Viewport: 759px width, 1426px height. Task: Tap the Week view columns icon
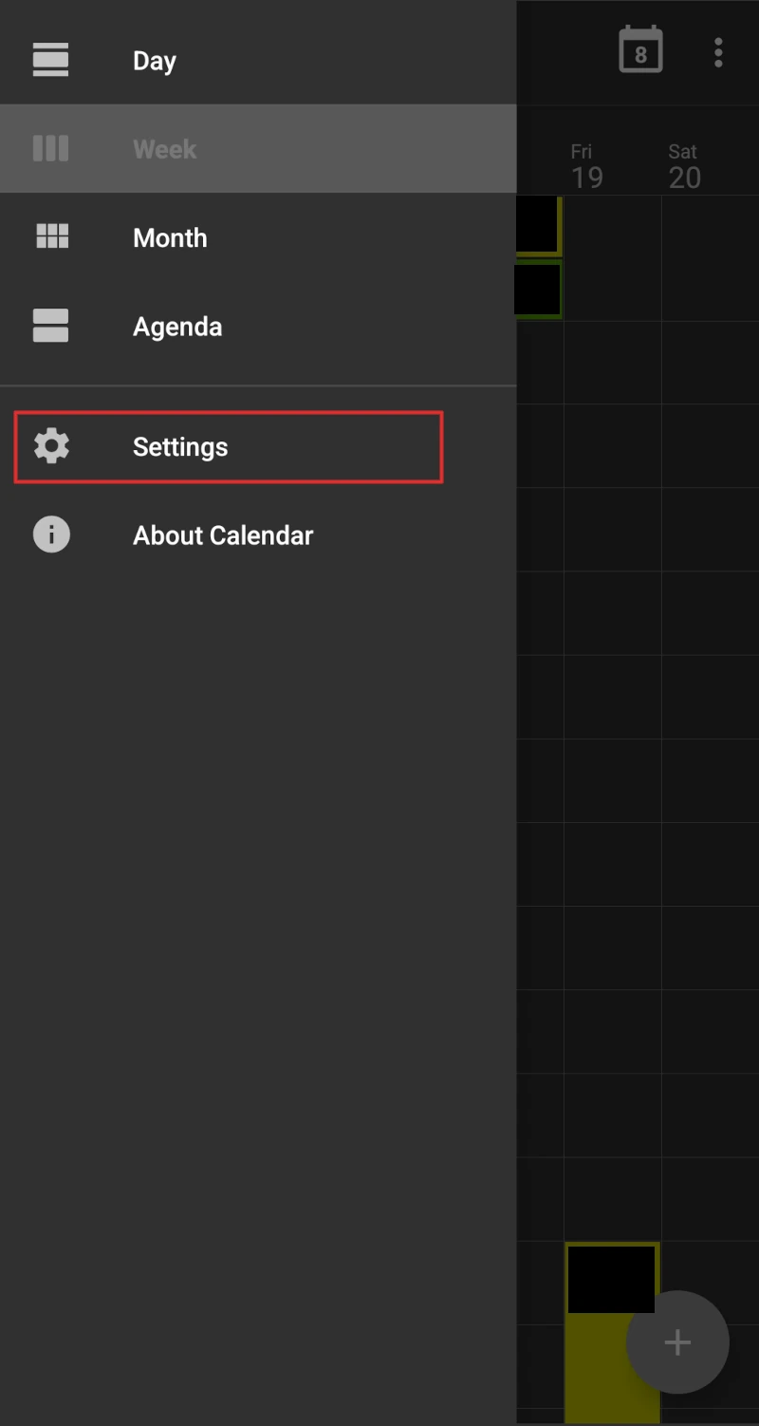[51, 148]
